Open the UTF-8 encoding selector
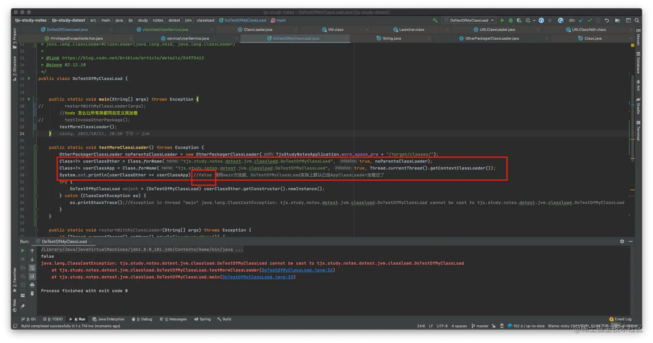The image size is (653, 343). click(442, 326)
